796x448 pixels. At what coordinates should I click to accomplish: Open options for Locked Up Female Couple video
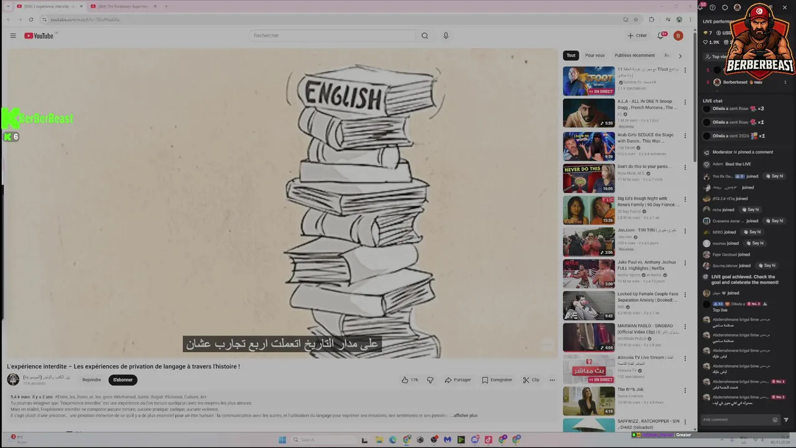point(685,295)
